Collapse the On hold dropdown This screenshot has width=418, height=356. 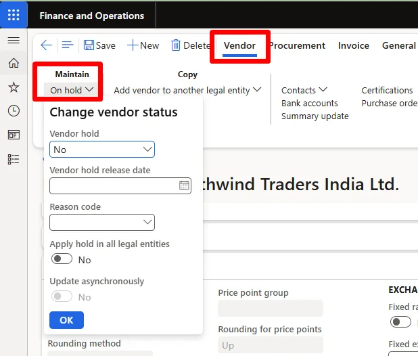[x=72, y=90]
